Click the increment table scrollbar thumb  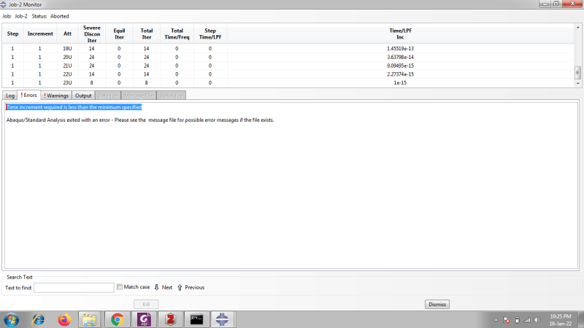577,72
